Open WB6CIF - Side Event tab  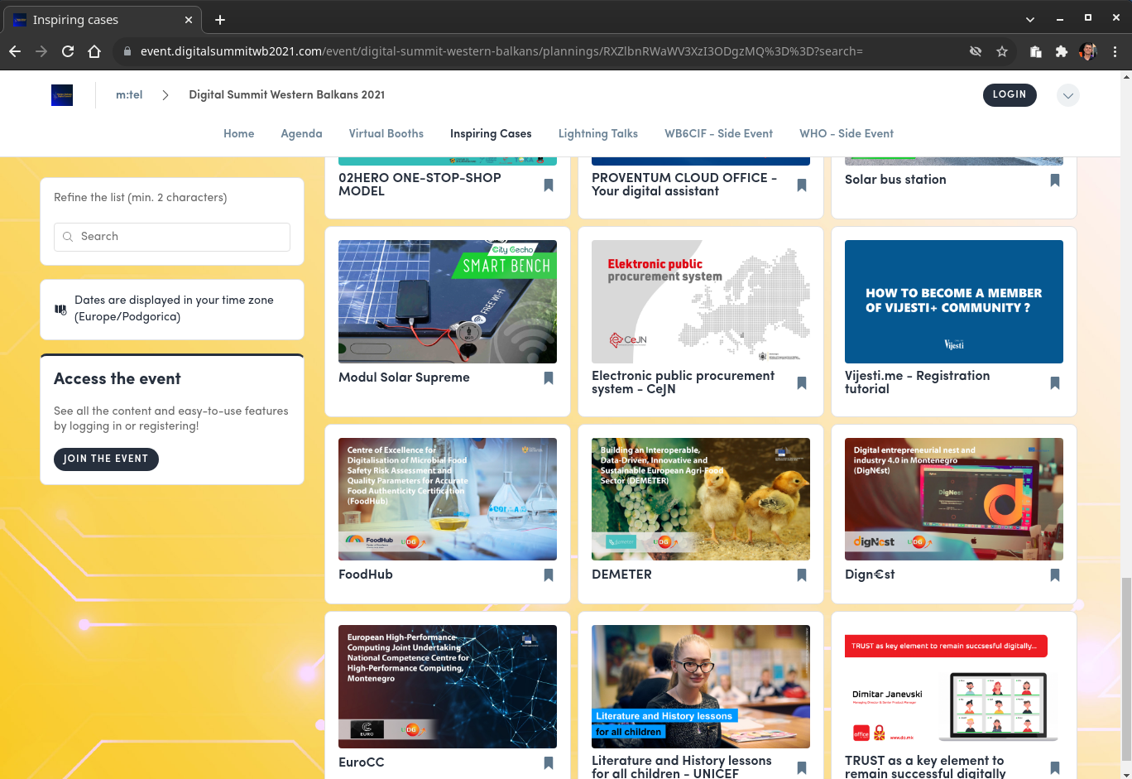718,133
